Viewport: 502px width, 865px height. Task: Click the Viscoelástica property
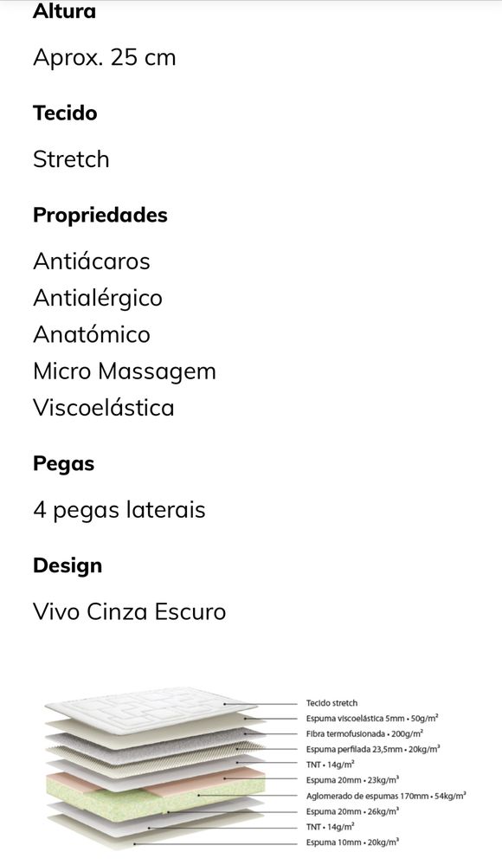pos(104,408)
